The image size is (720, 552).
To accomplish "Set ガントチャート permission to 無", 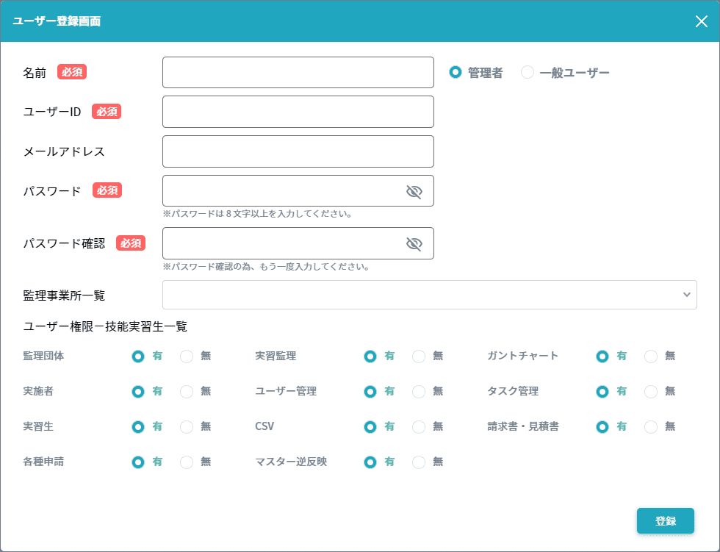I will click(x=651, y=356).
